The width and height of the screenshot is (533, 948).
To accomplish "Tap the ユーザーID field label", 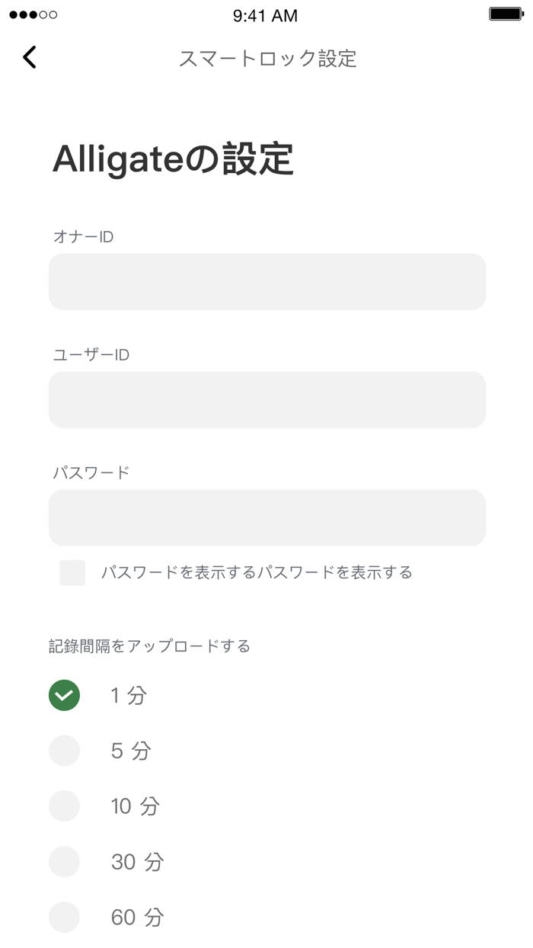I will point(91,355).
